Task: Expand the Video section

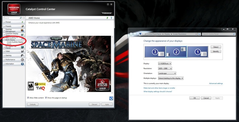Action: [x=4, y=51]
